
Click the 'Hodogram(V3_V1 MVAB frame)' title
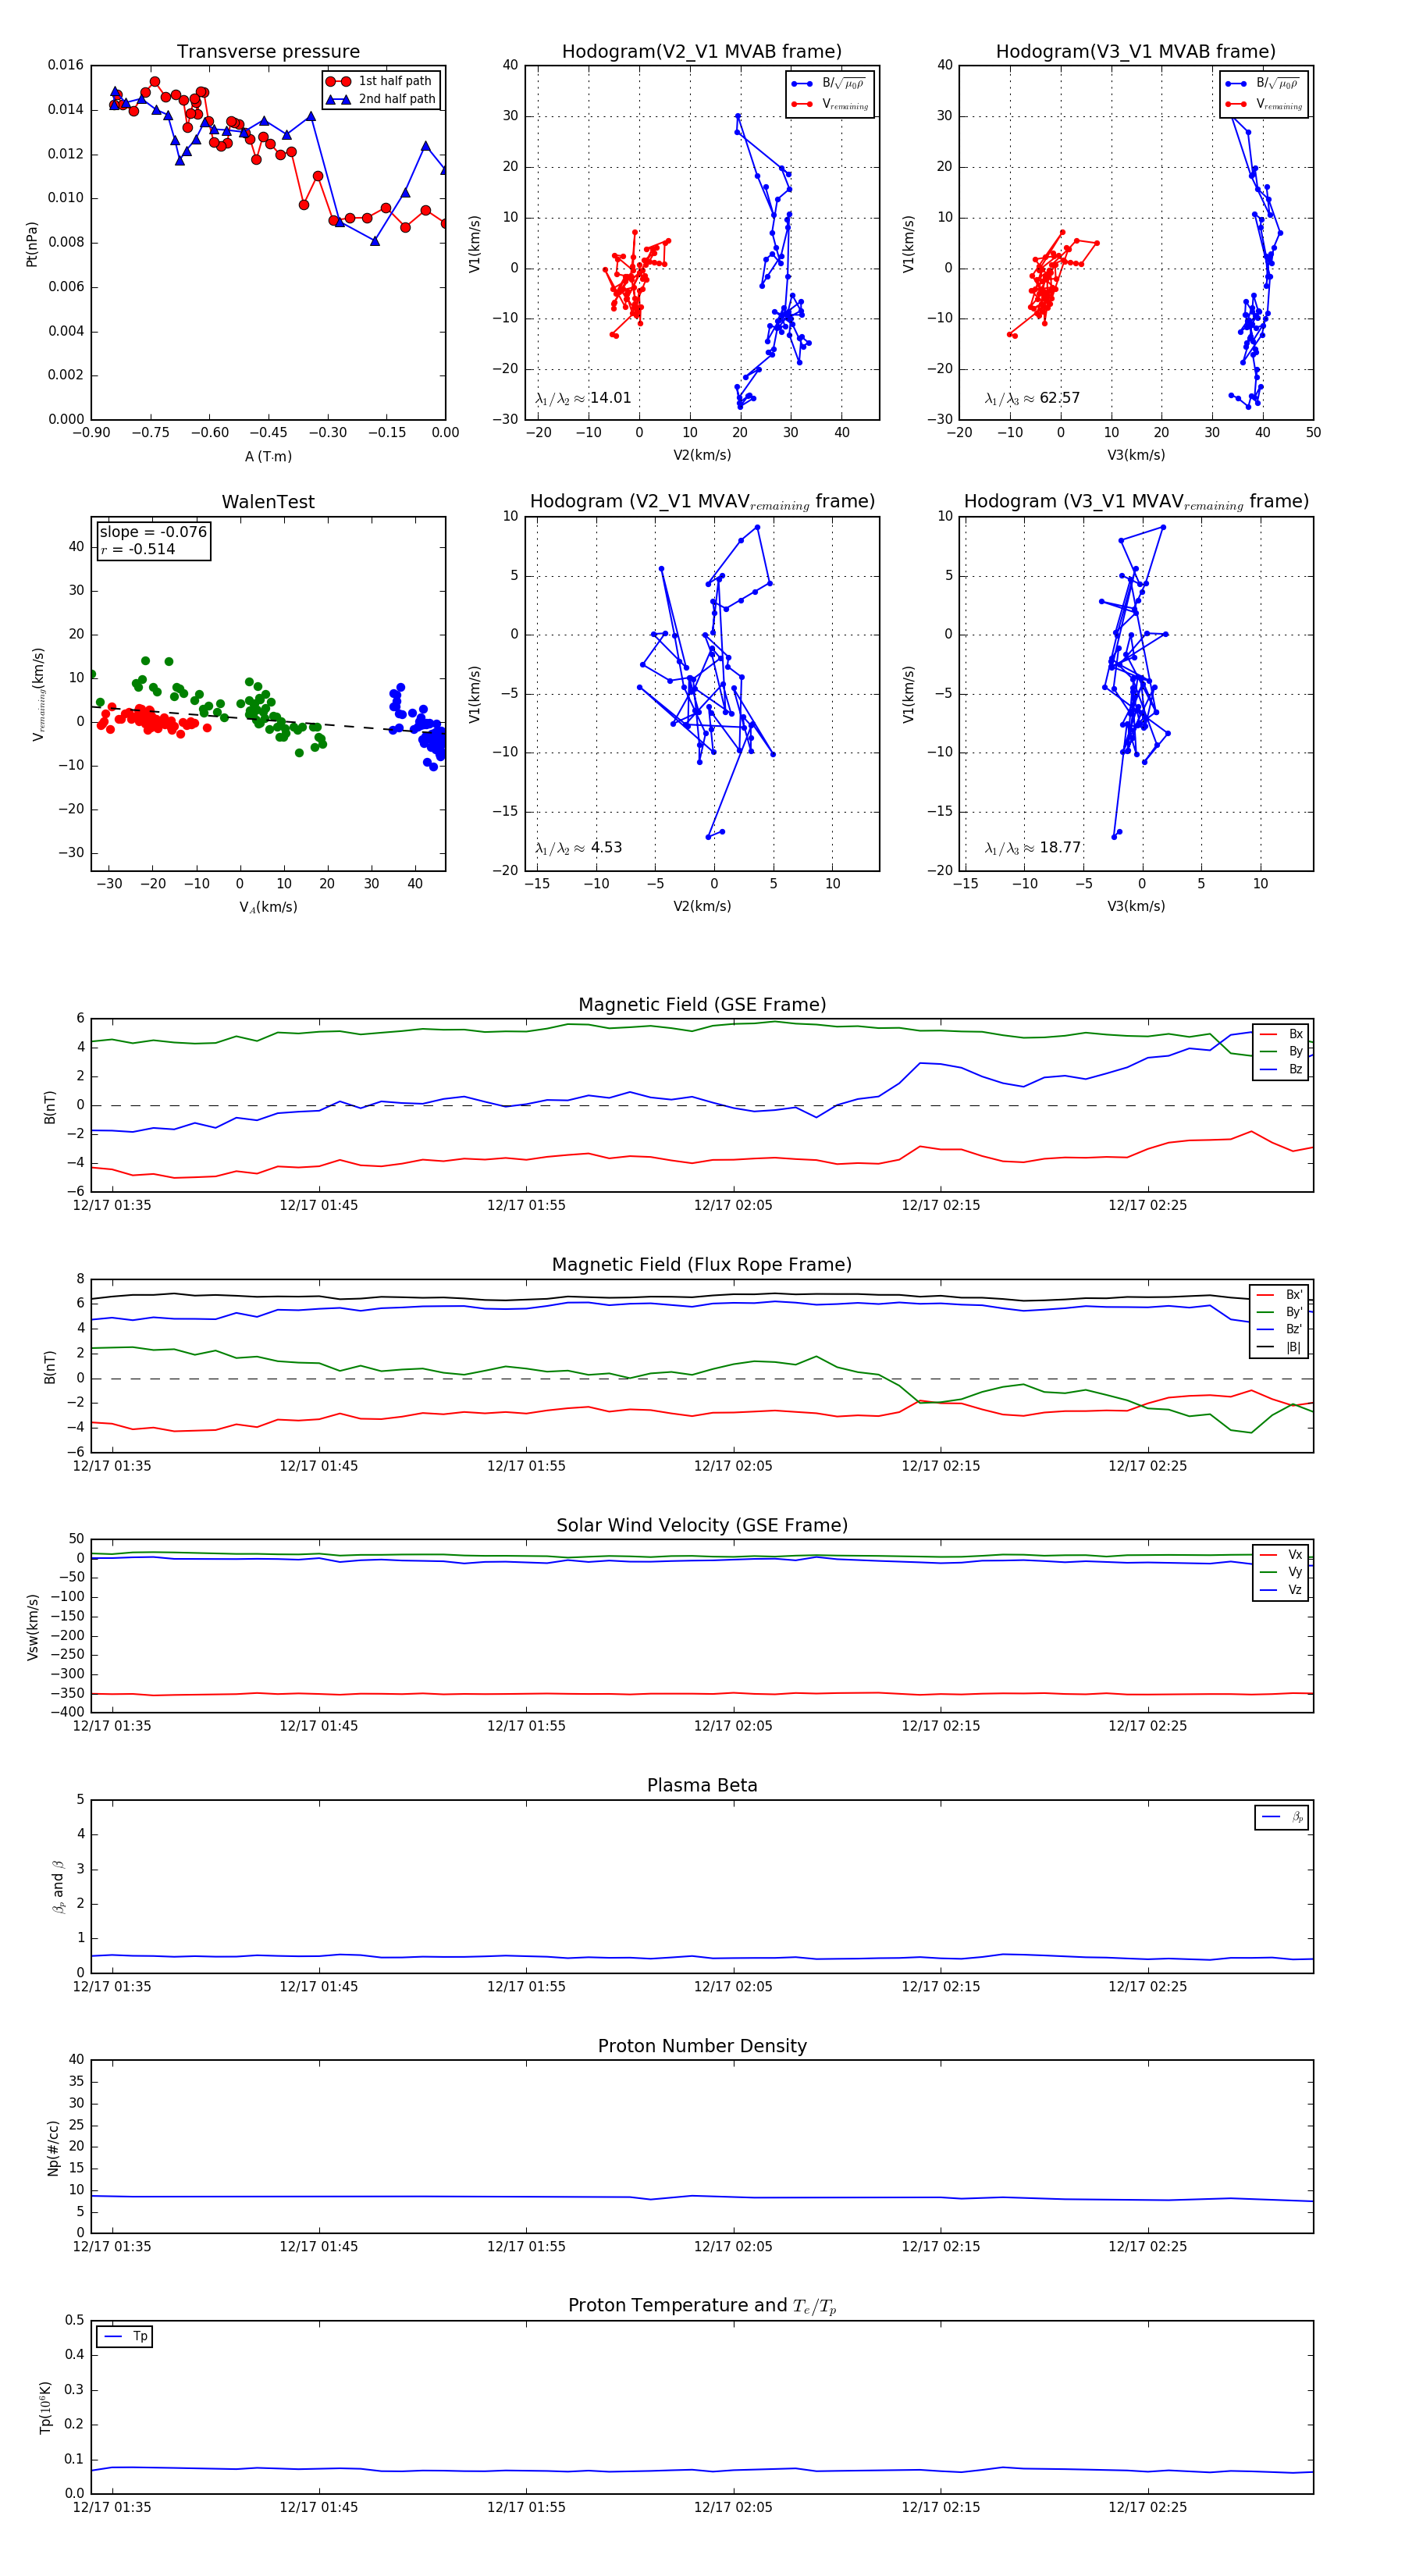1135,52
